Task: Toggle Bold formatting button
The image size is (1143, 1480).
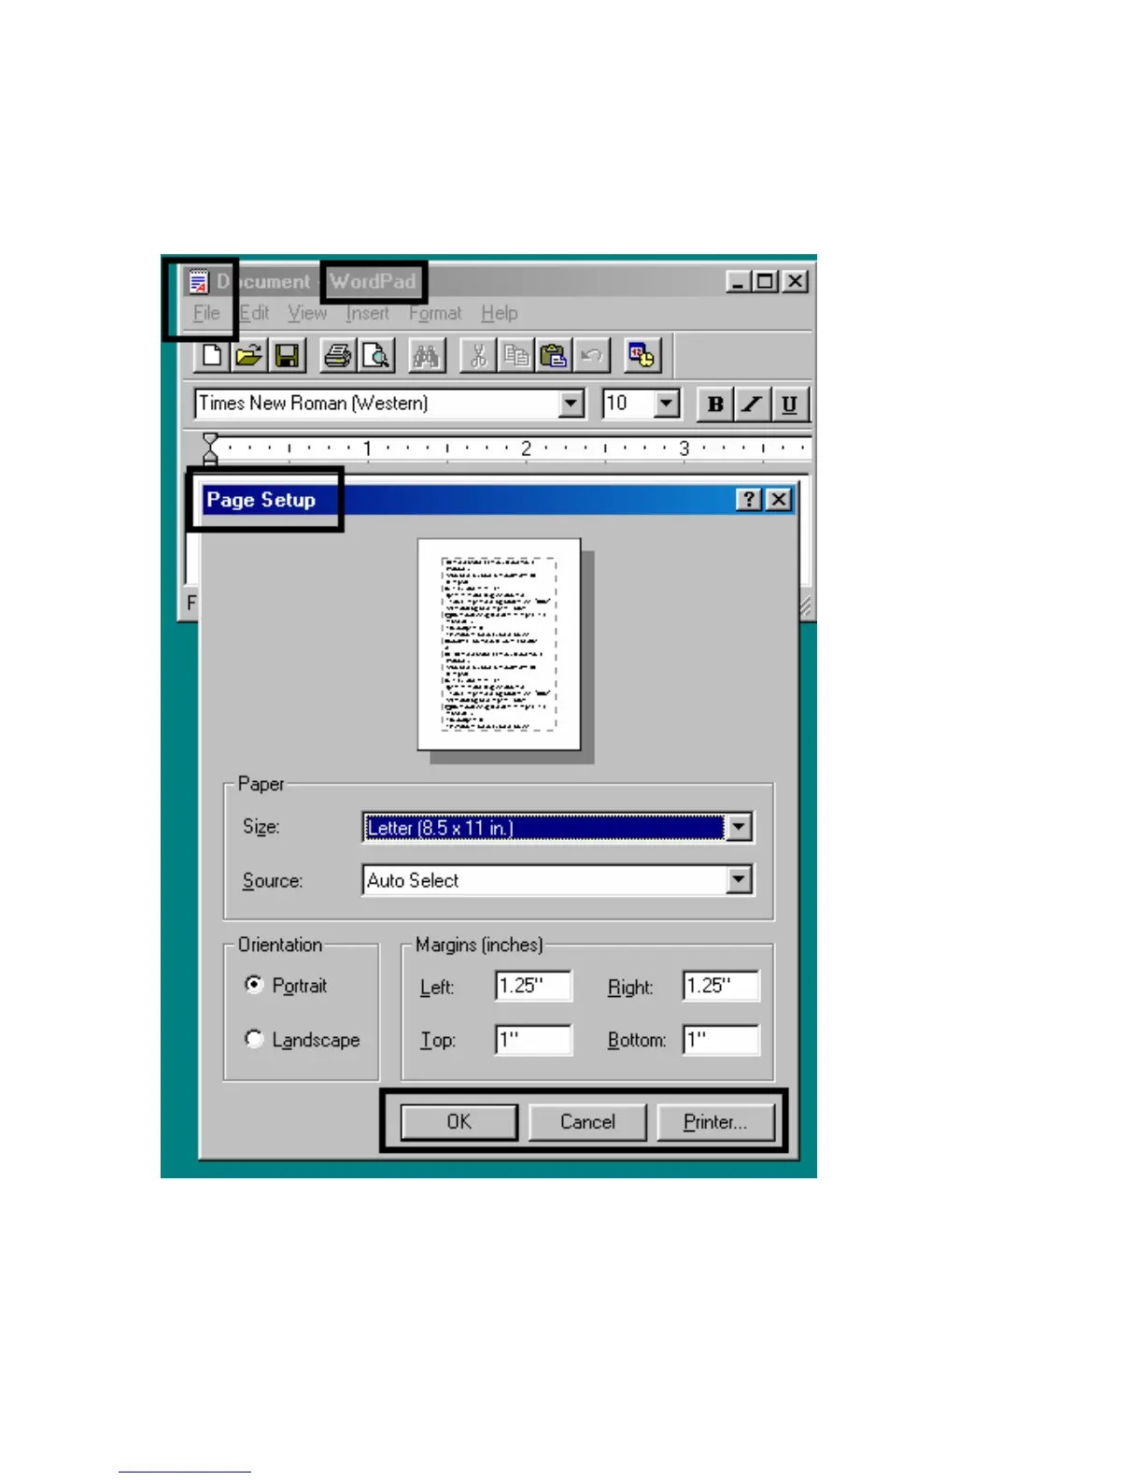Action: tap(715, 405)
